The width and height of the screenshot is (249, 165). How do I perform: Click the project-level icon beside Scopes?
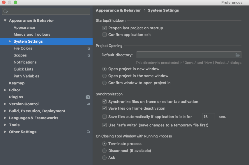[88, 55]
